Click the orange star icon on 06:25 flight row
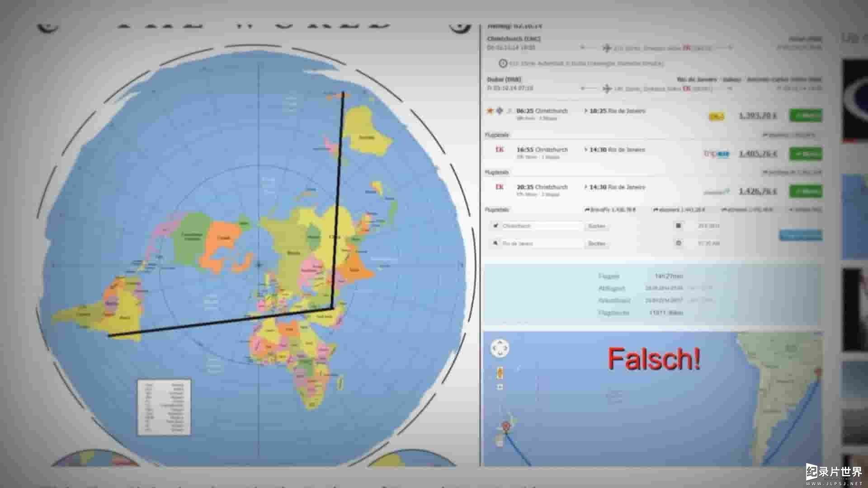 tap(490, 111)
